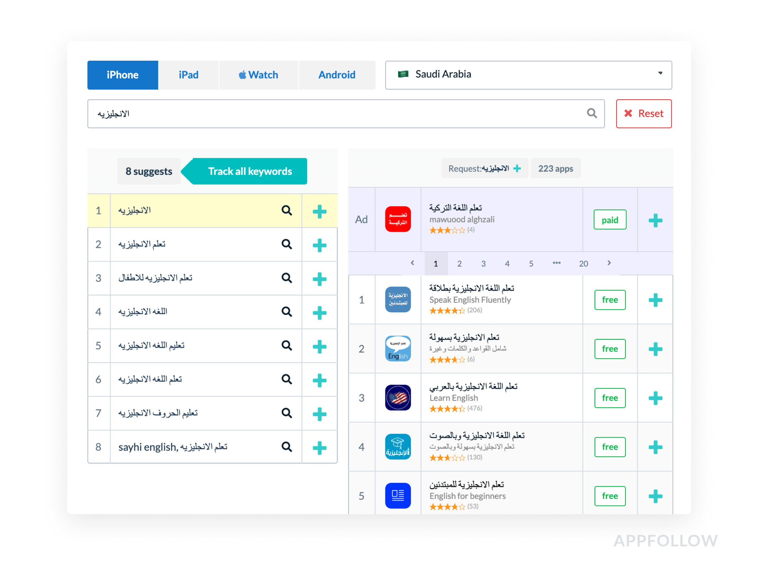Click the plus icon on suggestion row 4
Screen dimensions: 759x567
coord(319,312)
